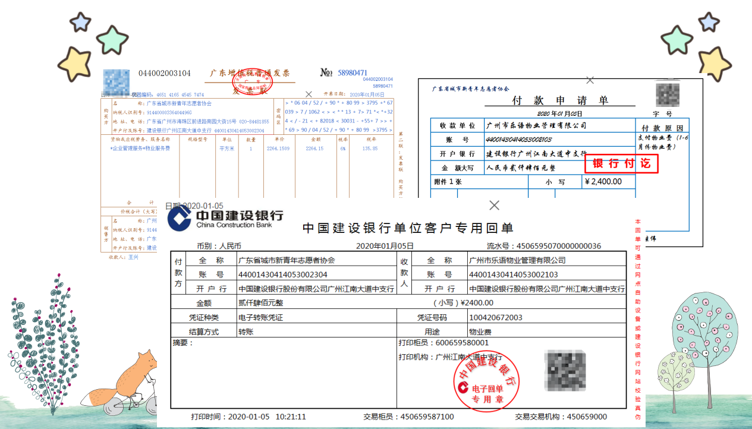
Task: Close the payment request form image
Action: click(x=590, y=80)
